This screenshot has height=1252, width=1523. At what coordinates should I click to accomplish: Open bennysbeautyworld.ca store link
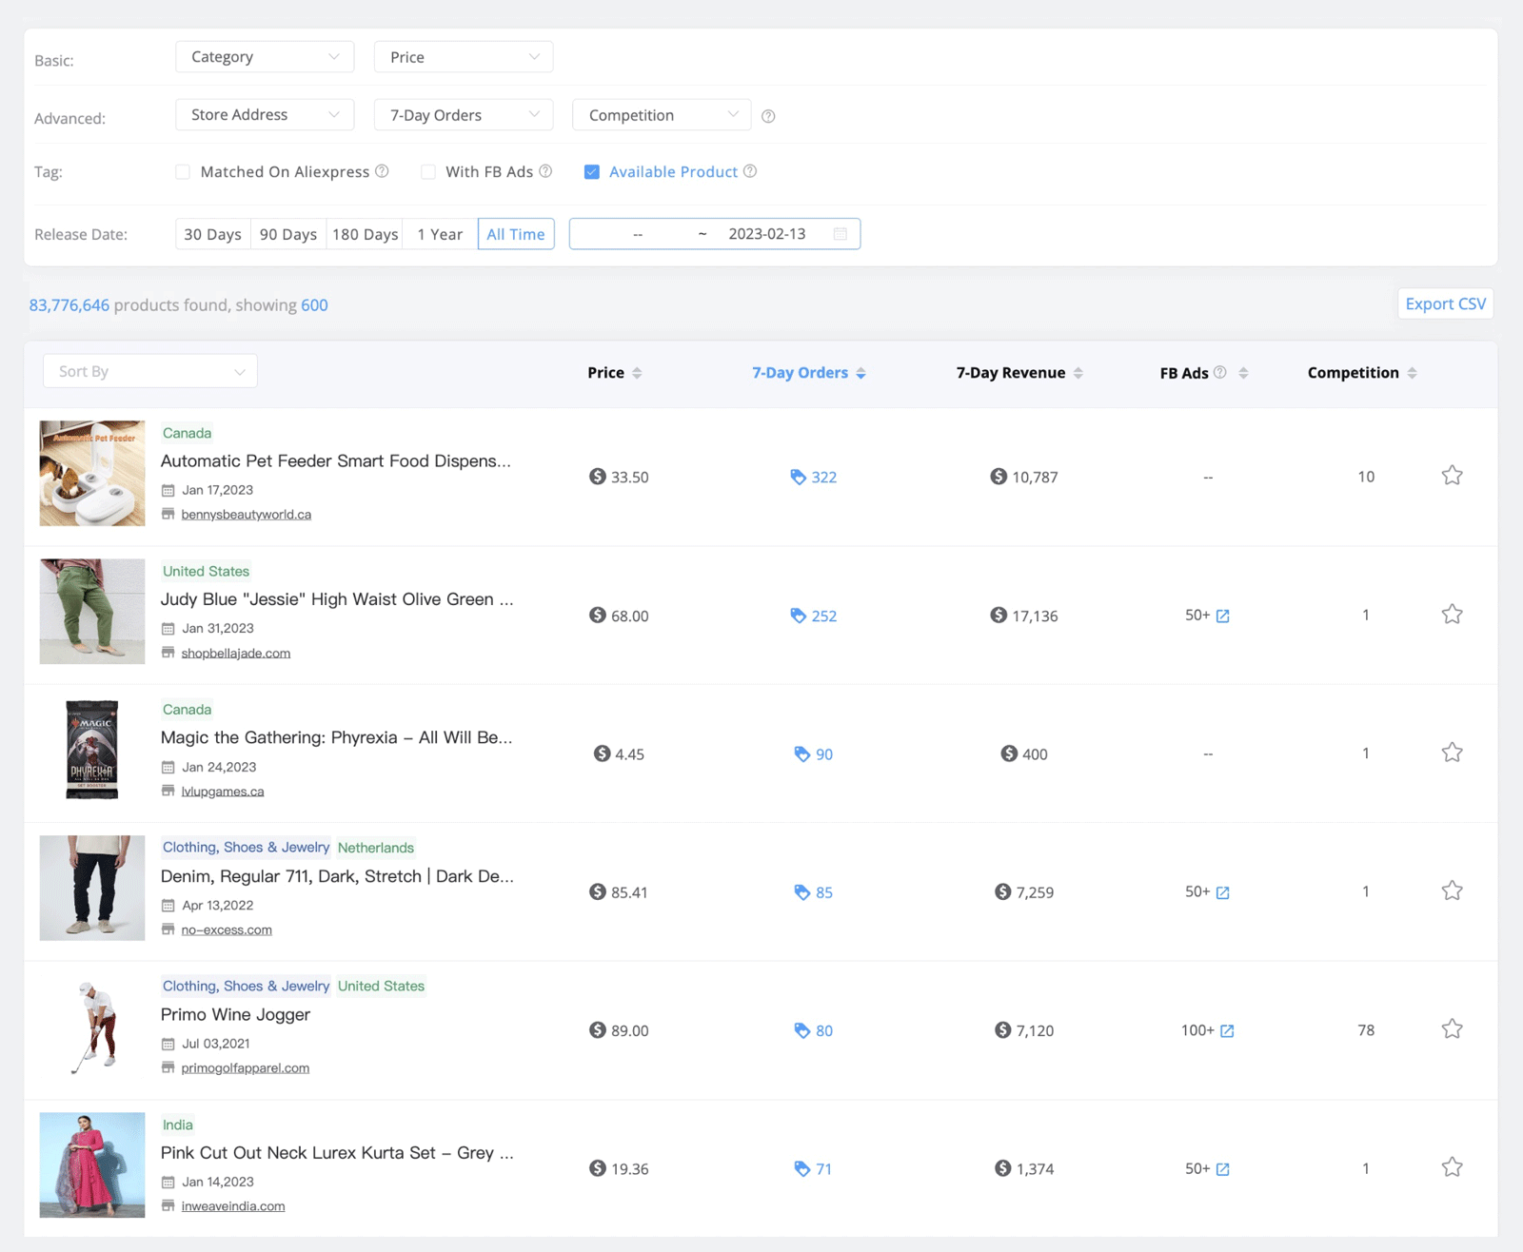(246, 515)
